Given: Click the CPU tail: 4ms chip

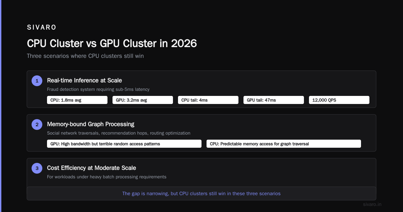Looking at the screenshot, I should point(208,100).
